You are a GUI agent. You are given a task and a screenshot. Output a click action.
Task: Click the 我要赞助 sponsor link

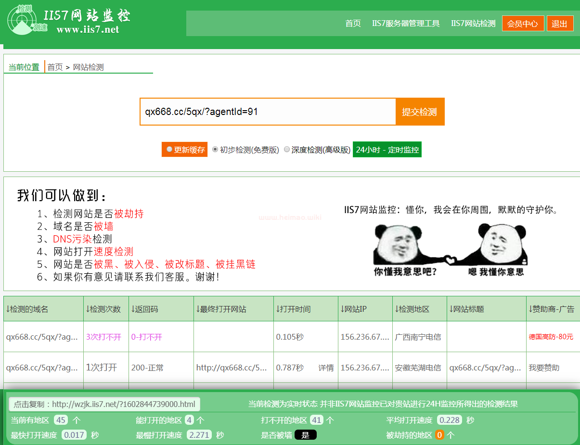(x=544, y=368)
